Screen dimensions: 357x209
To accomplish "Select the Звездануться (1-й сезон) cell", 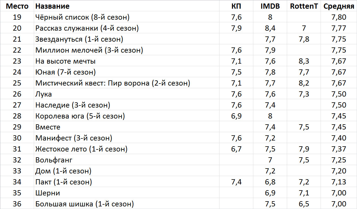I will [x=79, y=39].
